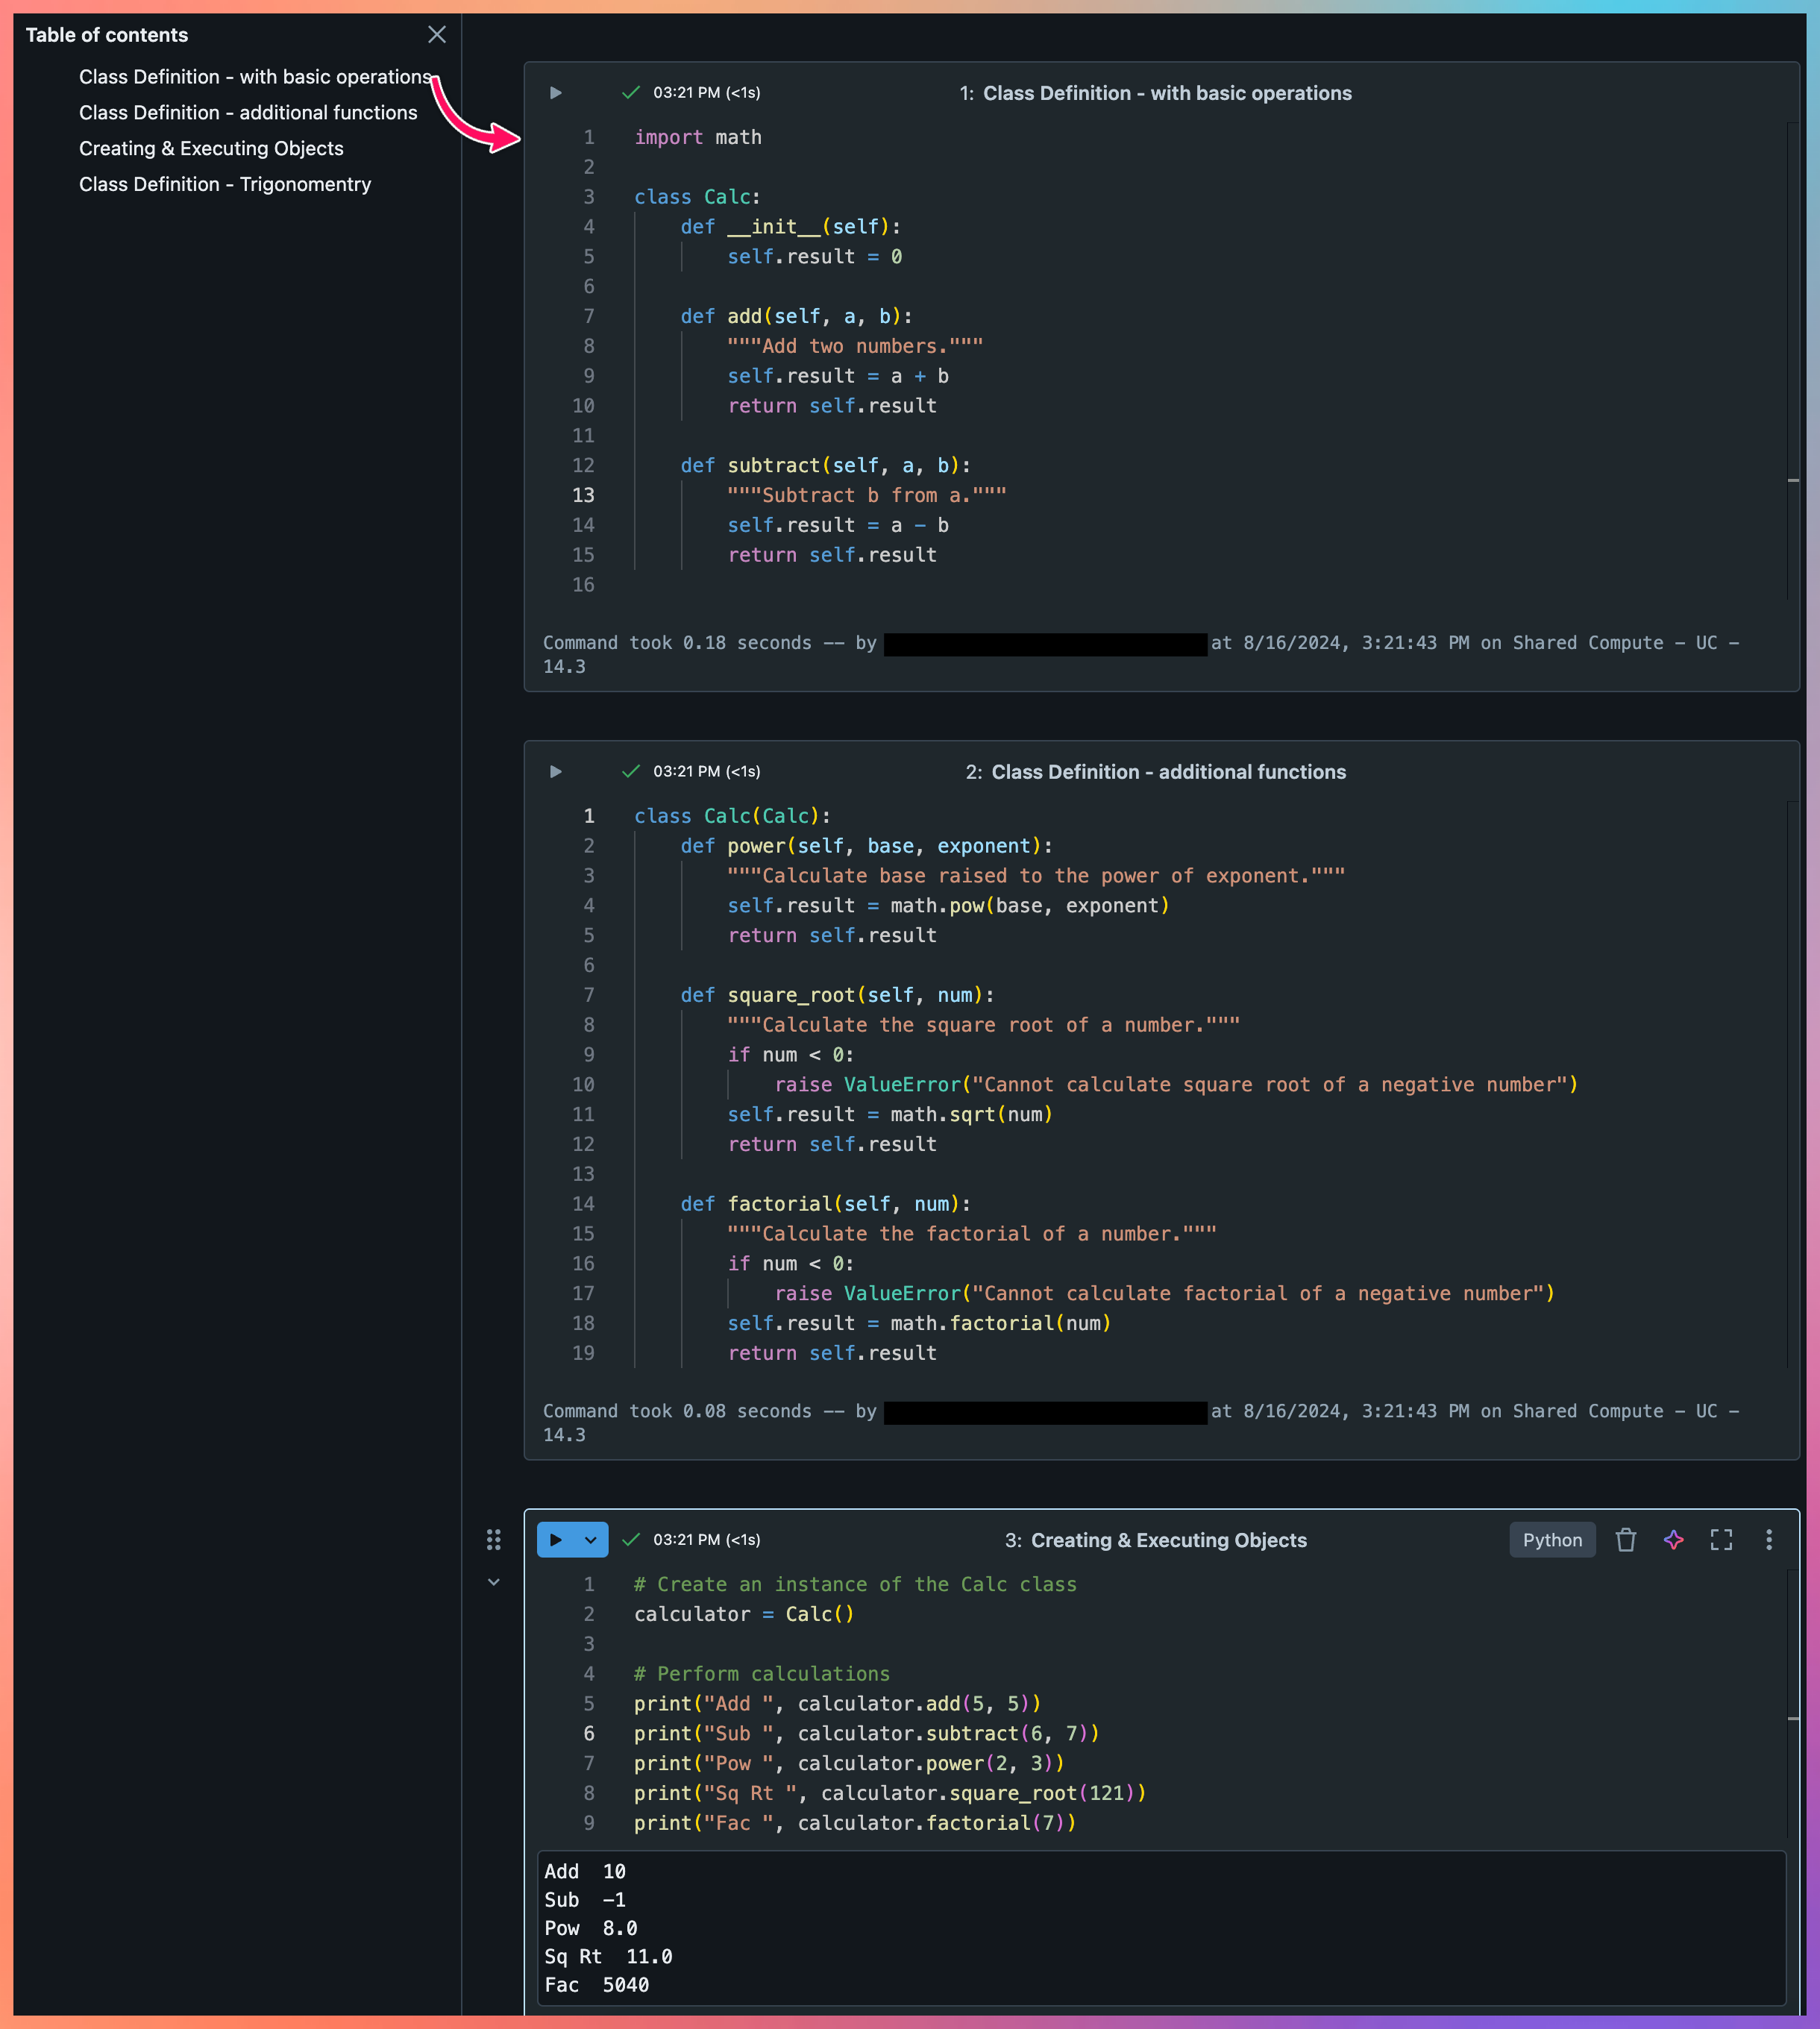Run cell 1 Class Definition with basic operations
Image resolution: width=1820 pixels, height=2029 pixels.
(x=556, y=93)
